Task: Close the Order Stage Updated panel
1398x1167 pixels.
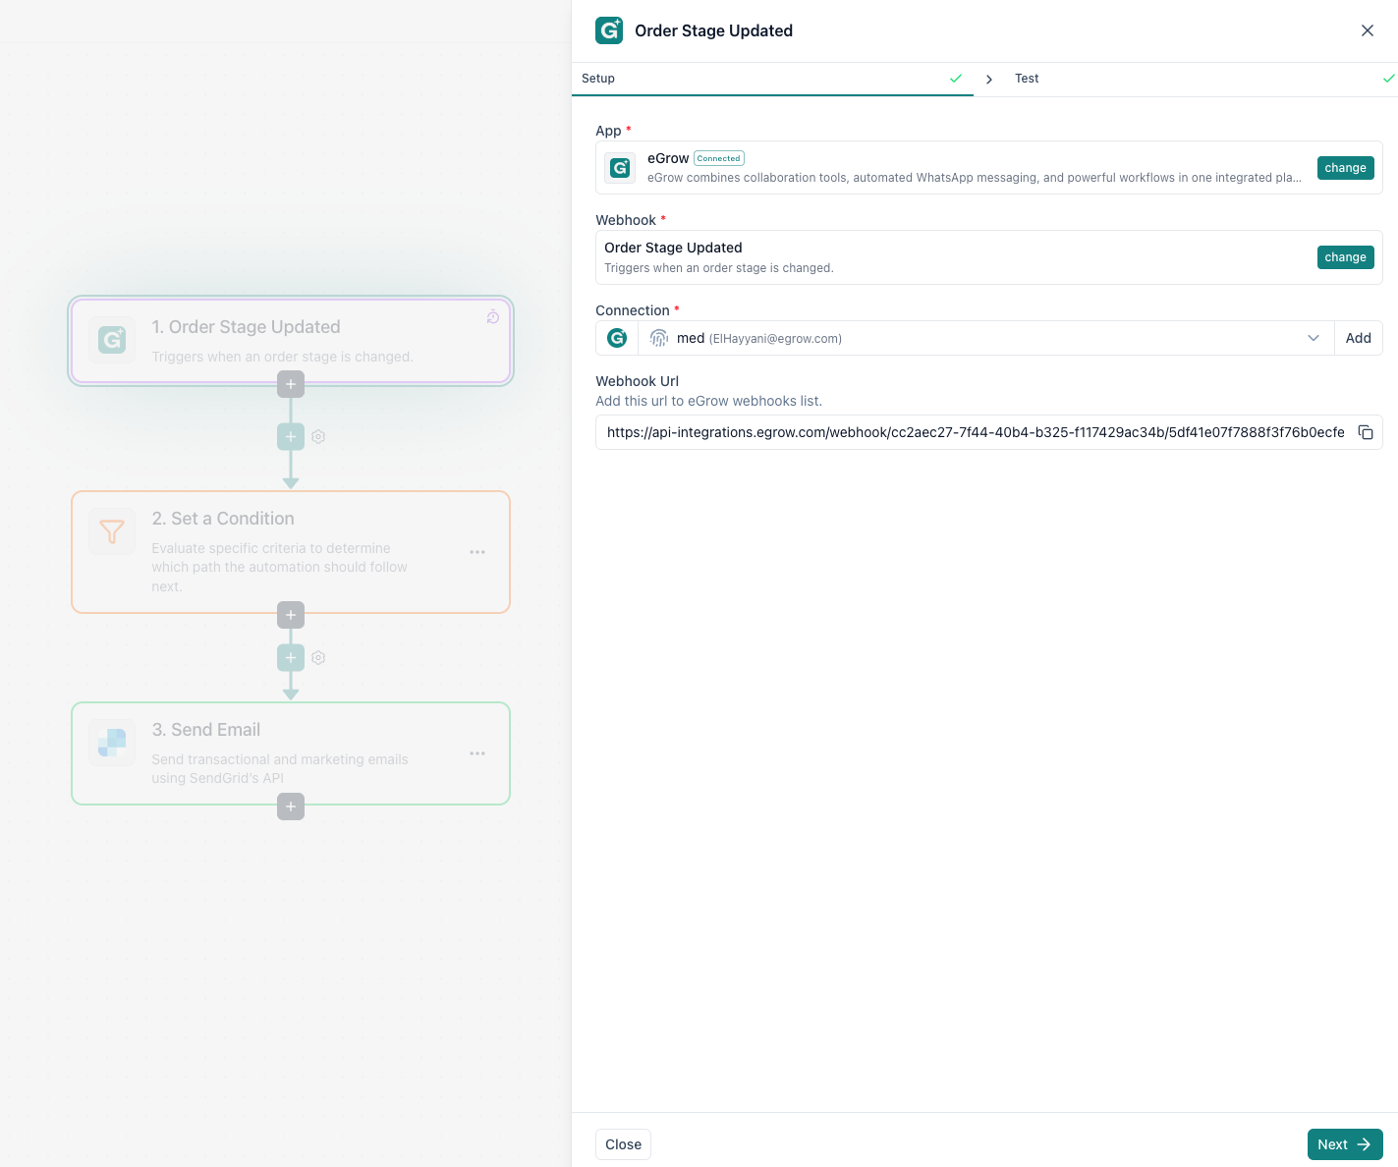Action: (1367, 30)
